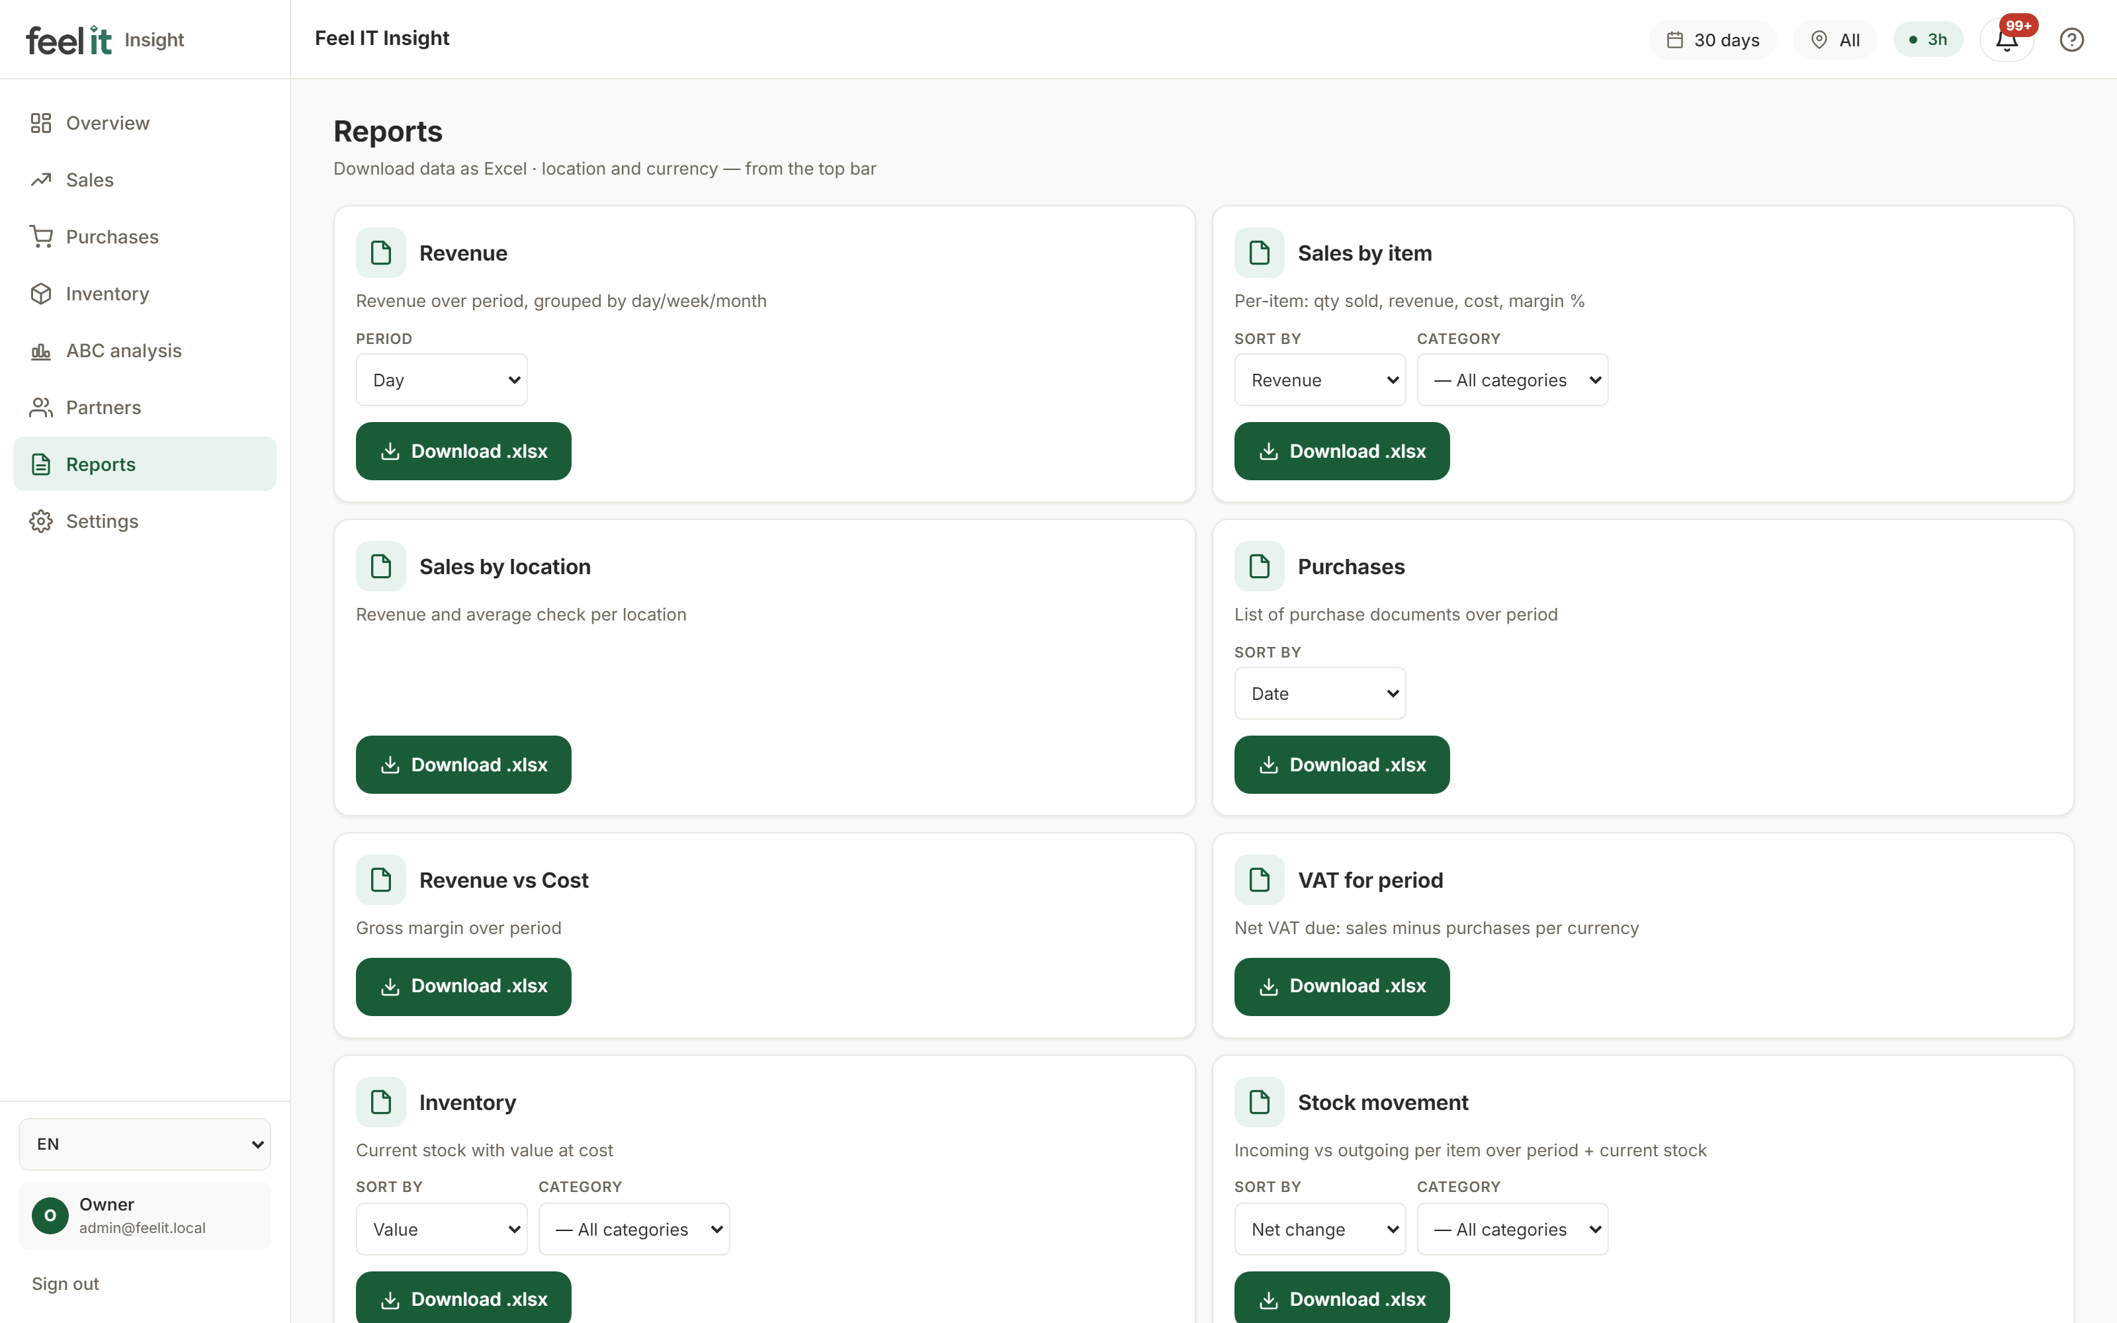The image size is (2117, 1323).
Task: Download Sales by location xlsx
Action: point(464,765)
